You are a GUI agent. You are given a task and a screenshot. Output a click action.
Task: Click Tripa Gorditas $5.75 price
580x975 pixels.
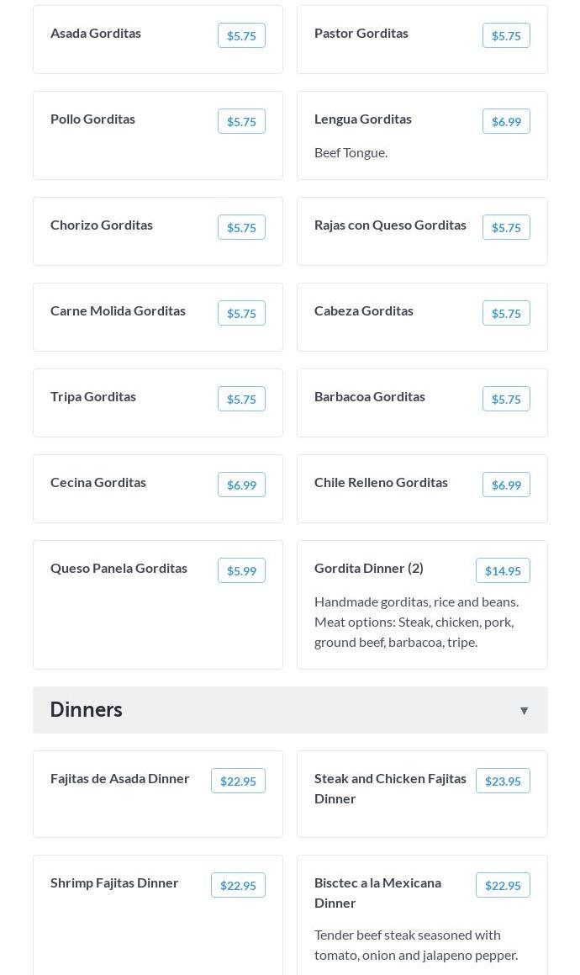(x=241, y=399)
